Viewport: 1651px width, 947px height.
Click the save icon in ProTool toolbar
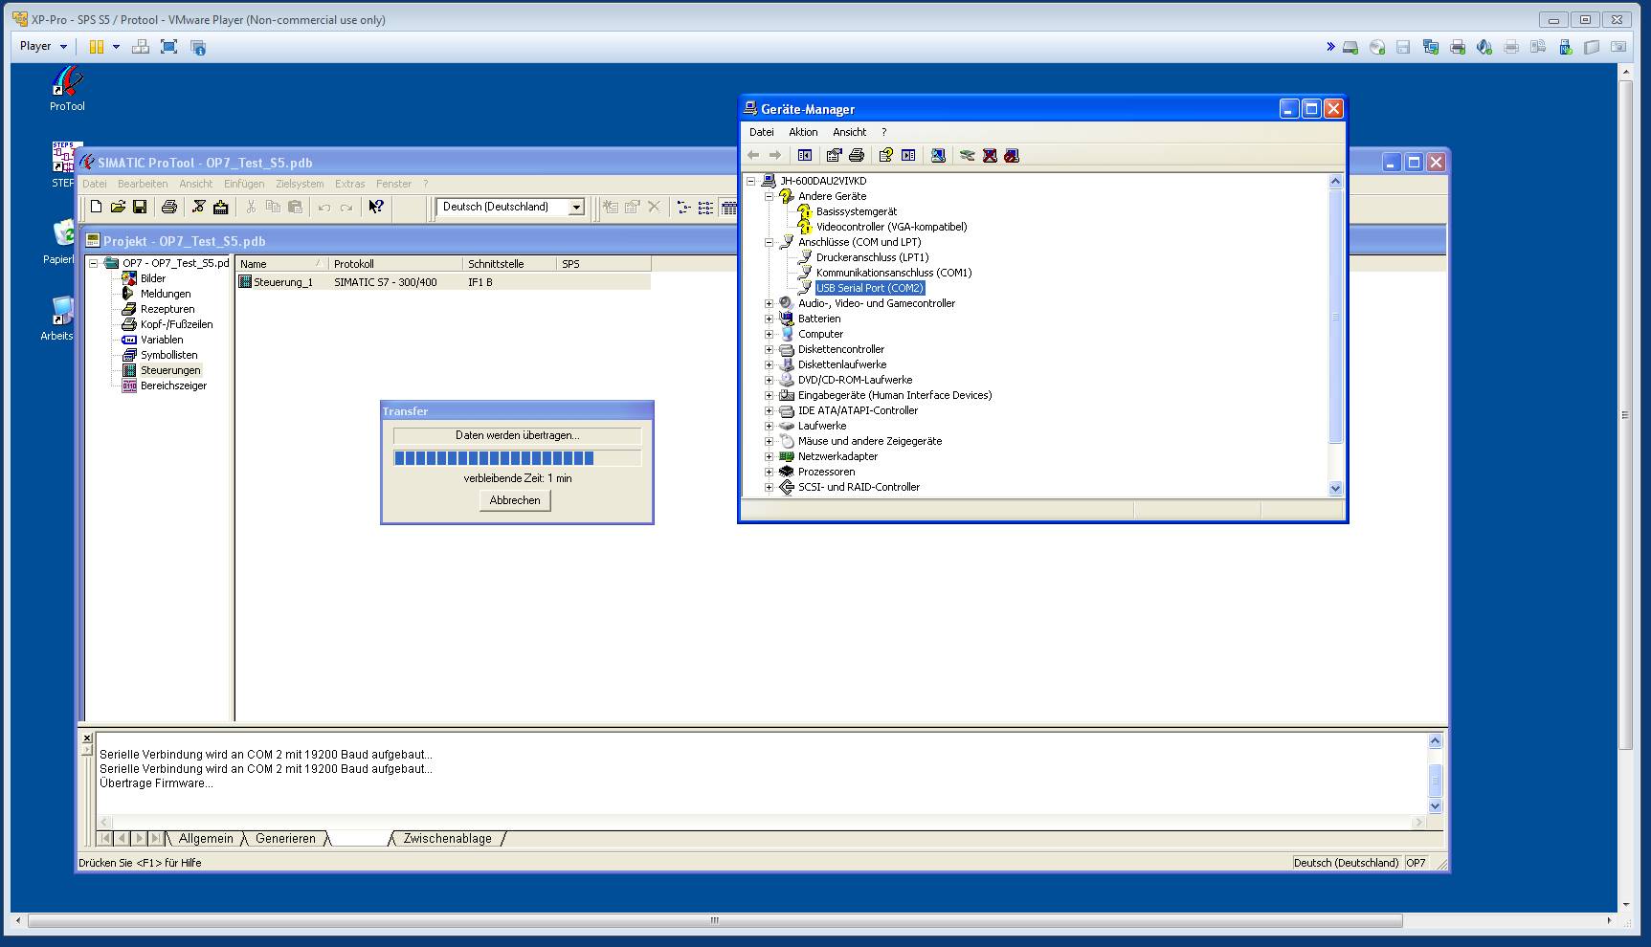pos(140,207)
